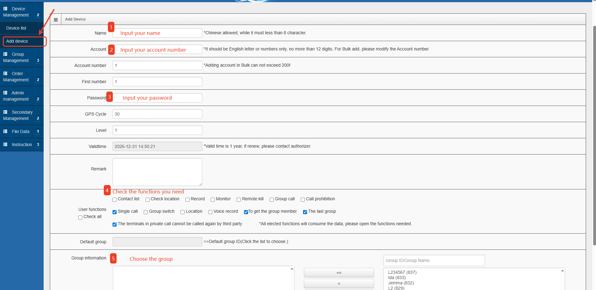Screen dimensions: 596x290
Task: Click the Group ID/Group Name search field
Action: pos(434,260)
